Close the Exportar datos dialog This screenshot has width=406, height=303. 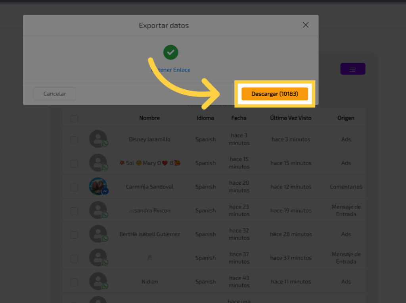coord(305,25)
